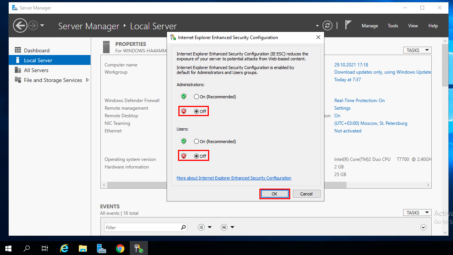
Task: Close the IE Enhanced Security Configuration dialog
Action: click(318, 38)
